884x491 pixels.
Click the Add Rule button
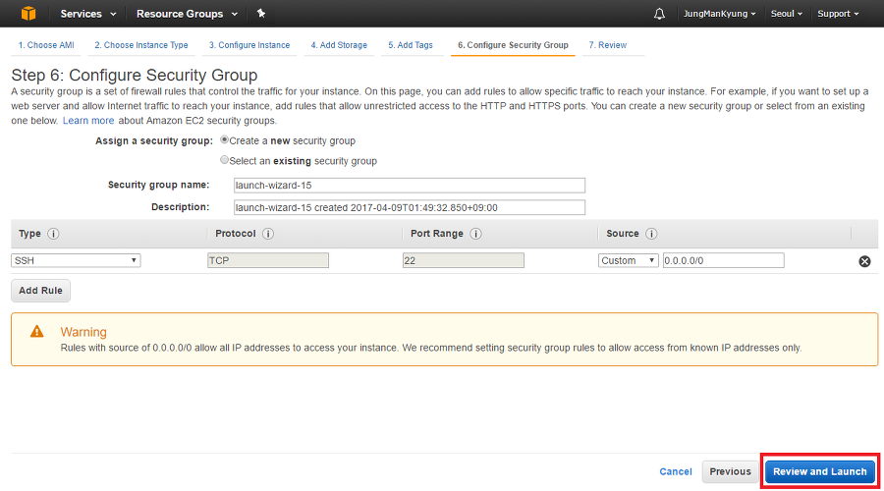[41, 291]
